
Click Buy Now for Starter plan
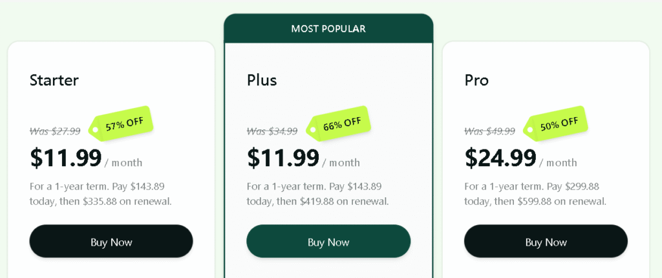click(x=111, y=241)
